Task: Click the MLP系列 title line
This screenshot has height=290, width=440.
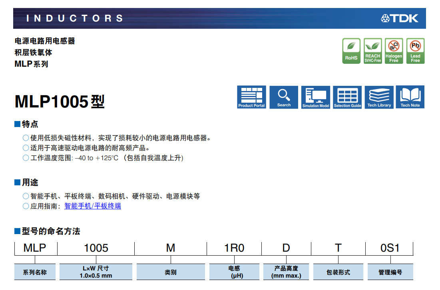Action: pyautogui.click(x=32, y=64)
